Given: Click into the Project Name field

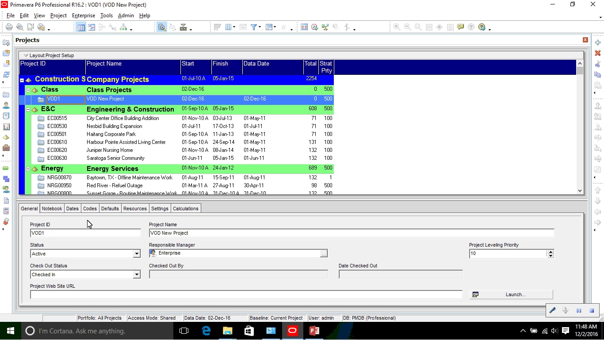Looking at the screenshot, I should pos(352,233).
